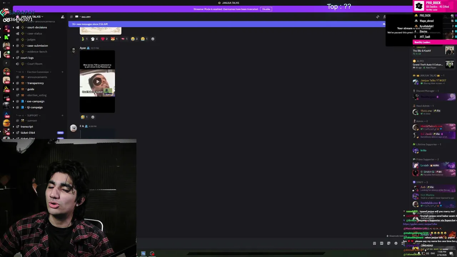Open Moiz.exe member profile
Screen dimensions: 457x257
(x=433, y=112)
